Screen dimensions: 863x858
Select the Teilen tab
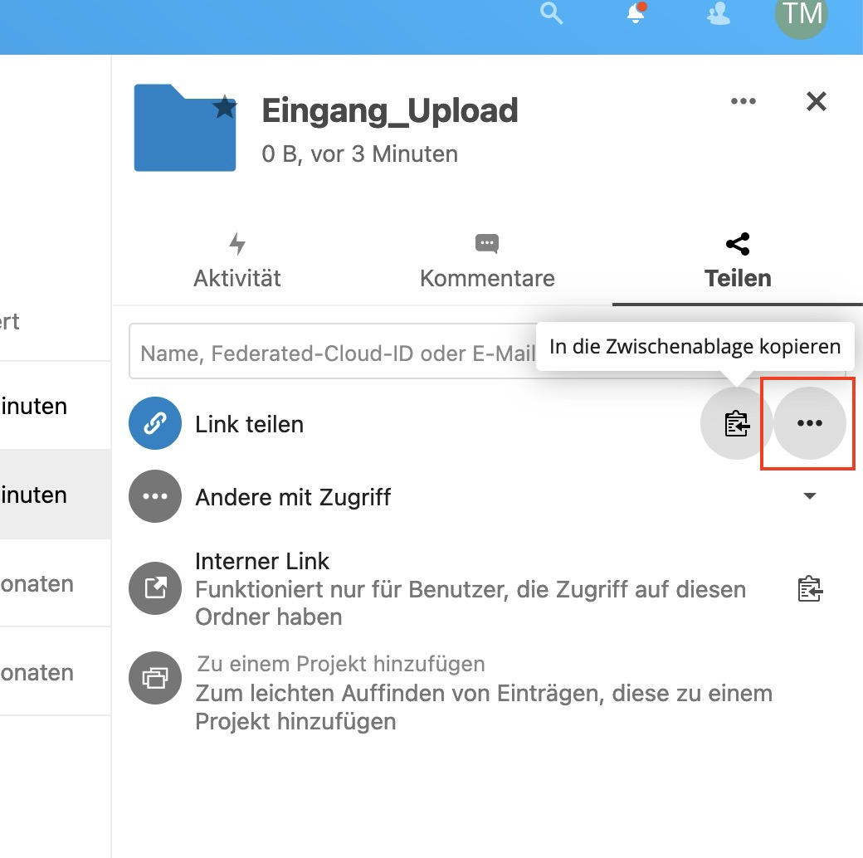pos(738,261)
